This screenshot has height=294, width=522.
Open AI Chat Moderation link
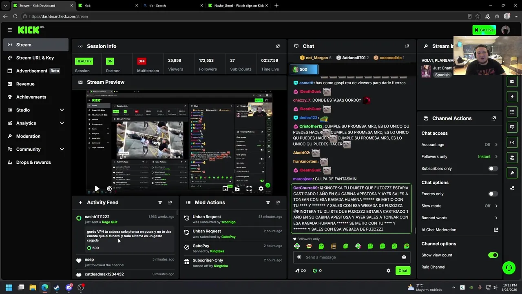pos(460,230)
